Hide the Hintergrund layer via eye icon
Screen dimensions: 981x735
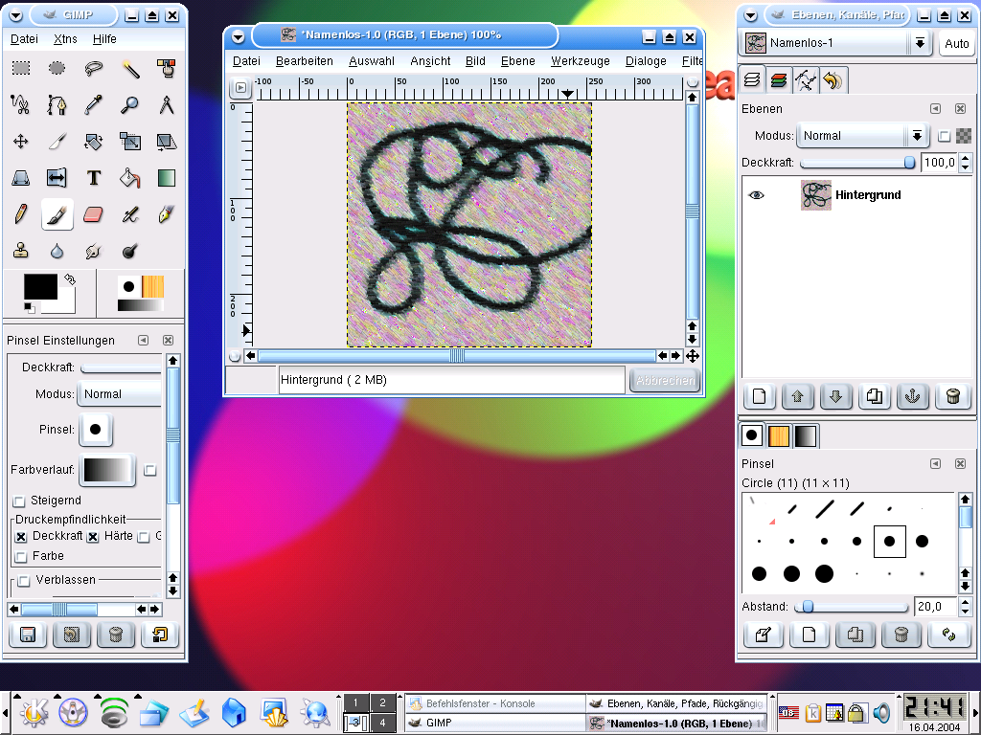point(757,195)
